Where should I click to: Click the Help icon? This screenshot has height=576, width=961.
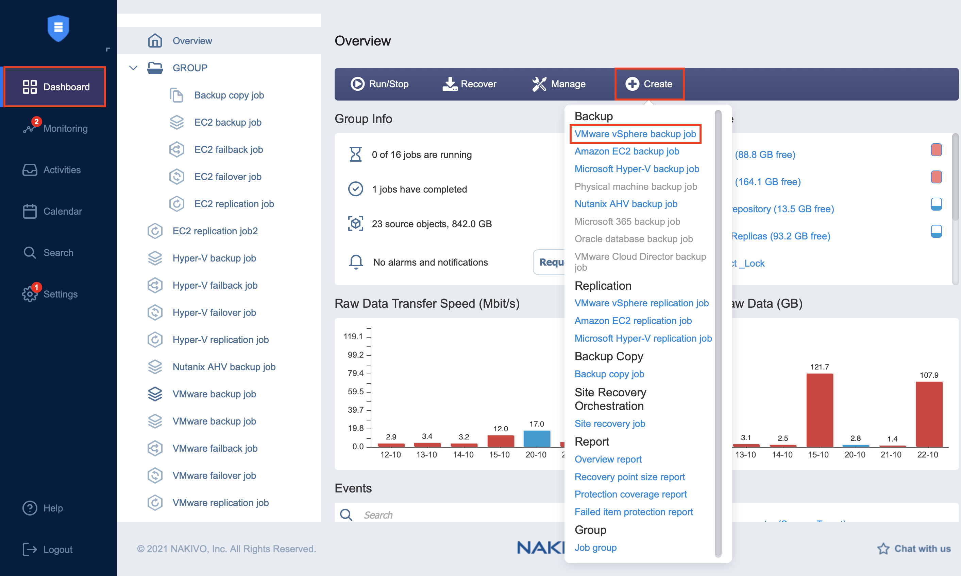(x=30, y=508)
